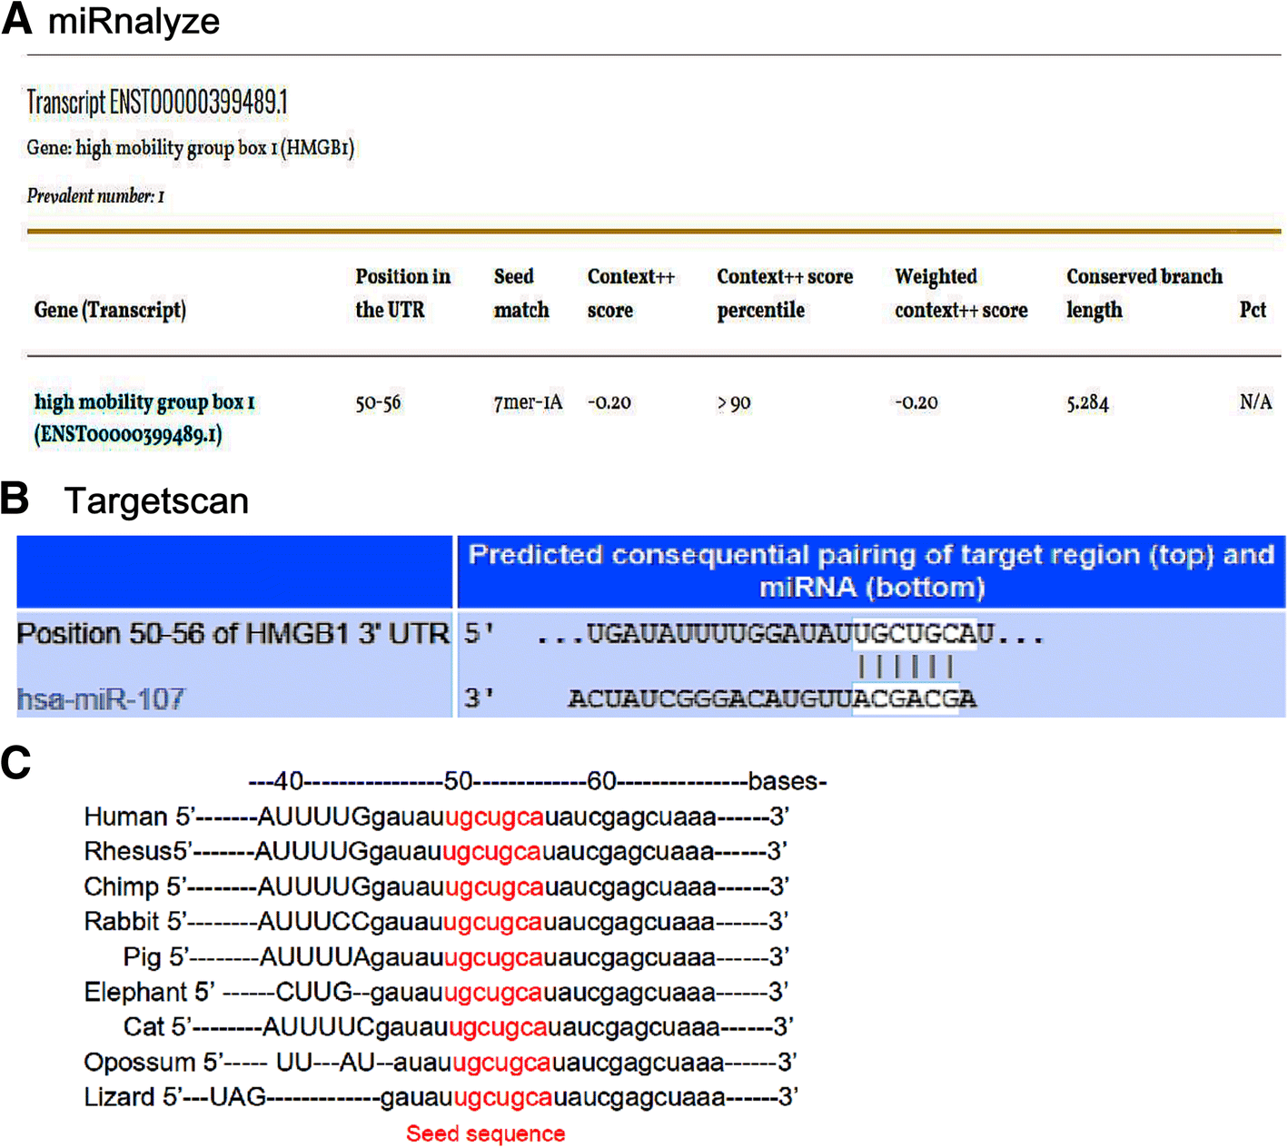1288x1148 pixels.
Task: Select the 'Pct' column header
Action: 1253,310
